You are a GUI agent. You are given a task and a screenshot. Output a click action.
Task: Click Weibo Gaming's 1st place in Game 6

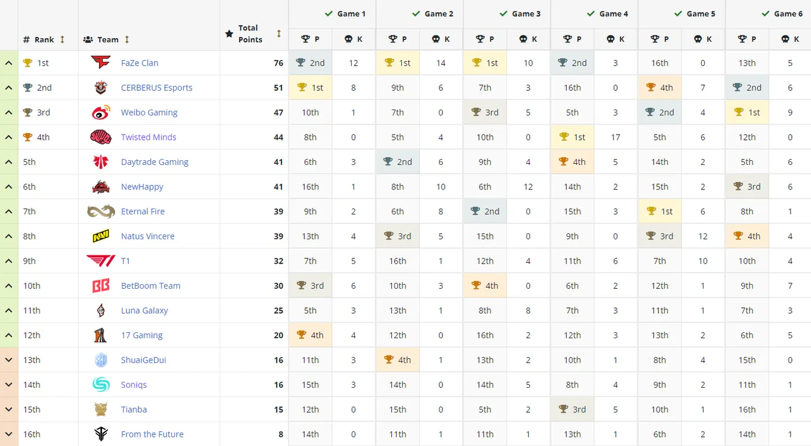click(x=747, y=113)
